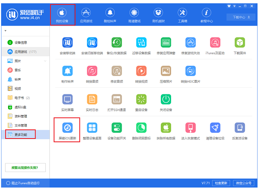Select 文件管理 in sidebar

click(x=26, y=125)
